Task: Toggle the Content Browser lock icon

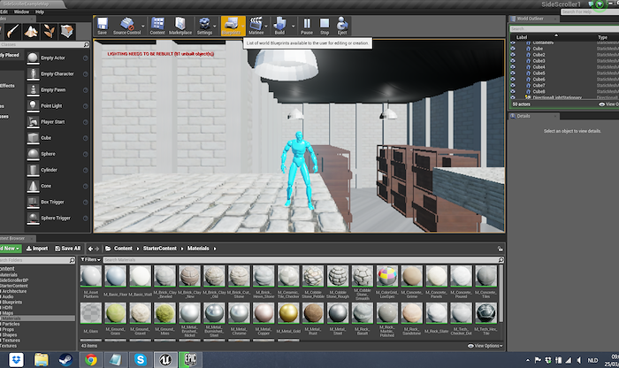Action: pyautogui.click(x=500, y=249)
